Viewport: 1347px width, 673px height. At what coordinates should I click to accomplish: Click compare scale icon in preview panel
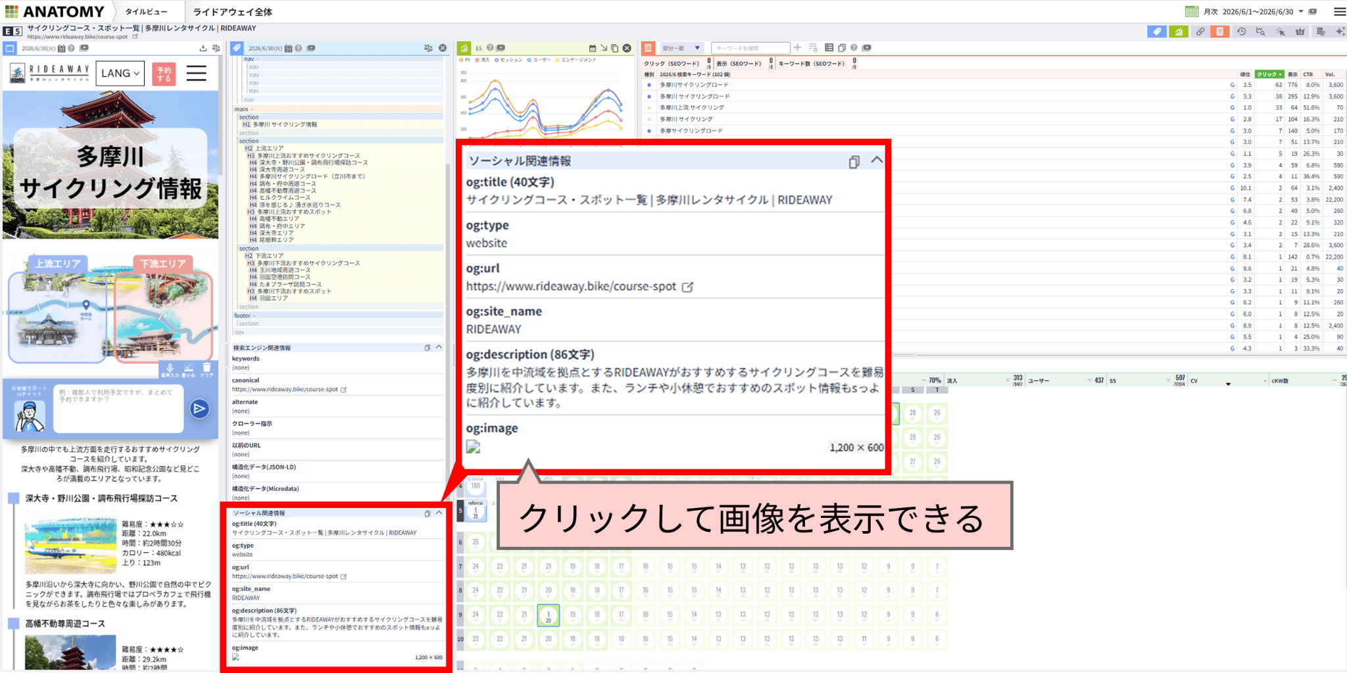coord(216,48)
